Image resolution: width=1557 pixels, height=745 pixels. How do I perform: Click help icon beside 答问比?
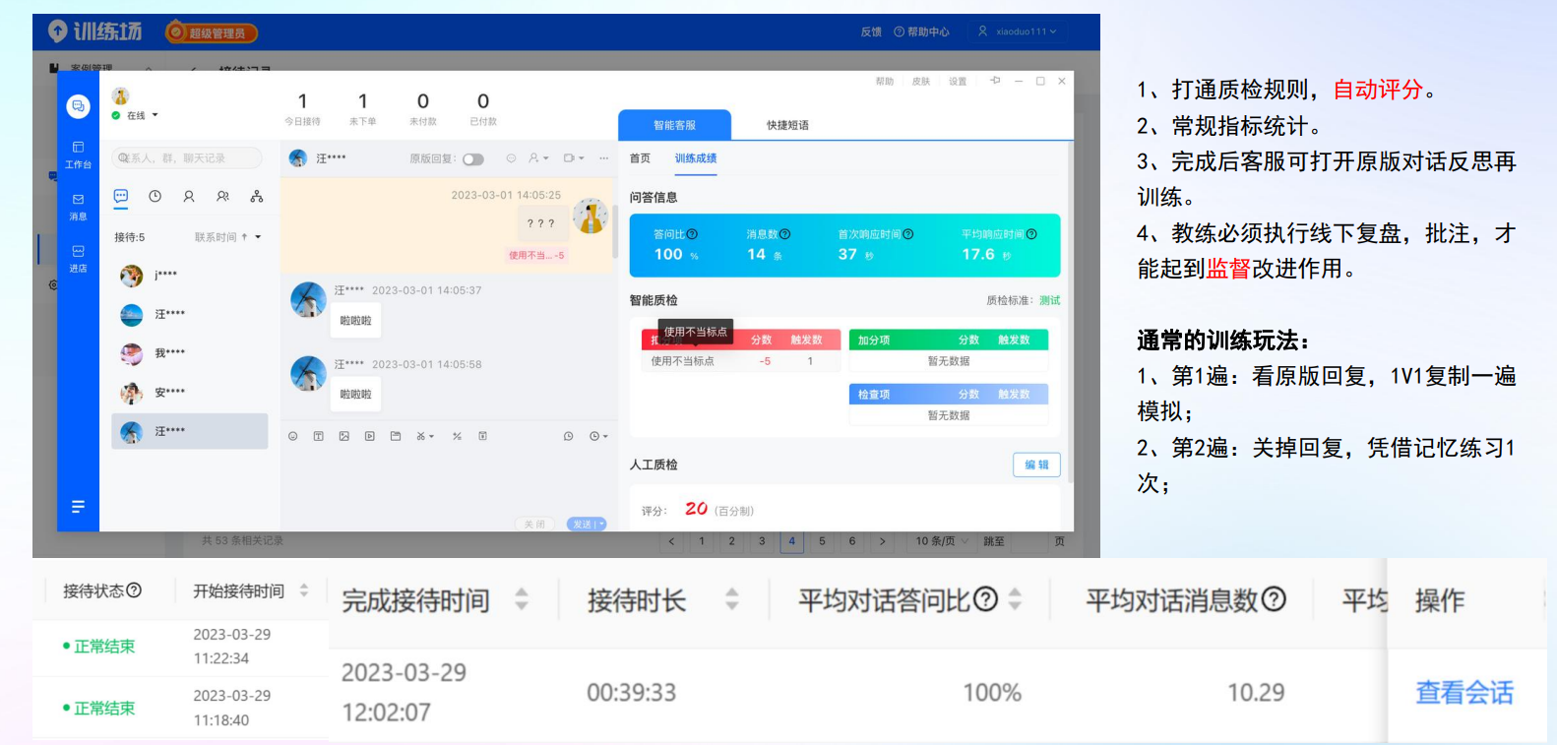tap(692, 234)
